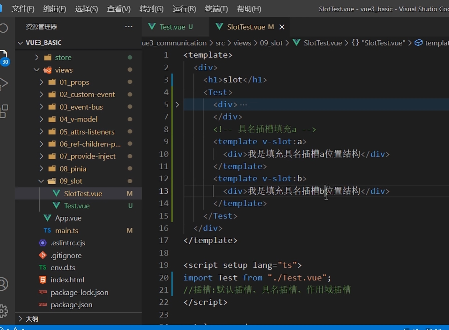The image size is (449, 330).
Task: Click the .gitignore git icon
Action: pos(43,255)
